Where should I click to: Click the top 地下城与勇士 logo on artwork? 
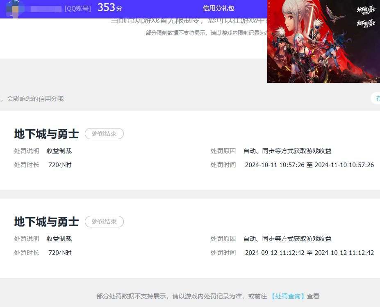[x=366, y=10]
